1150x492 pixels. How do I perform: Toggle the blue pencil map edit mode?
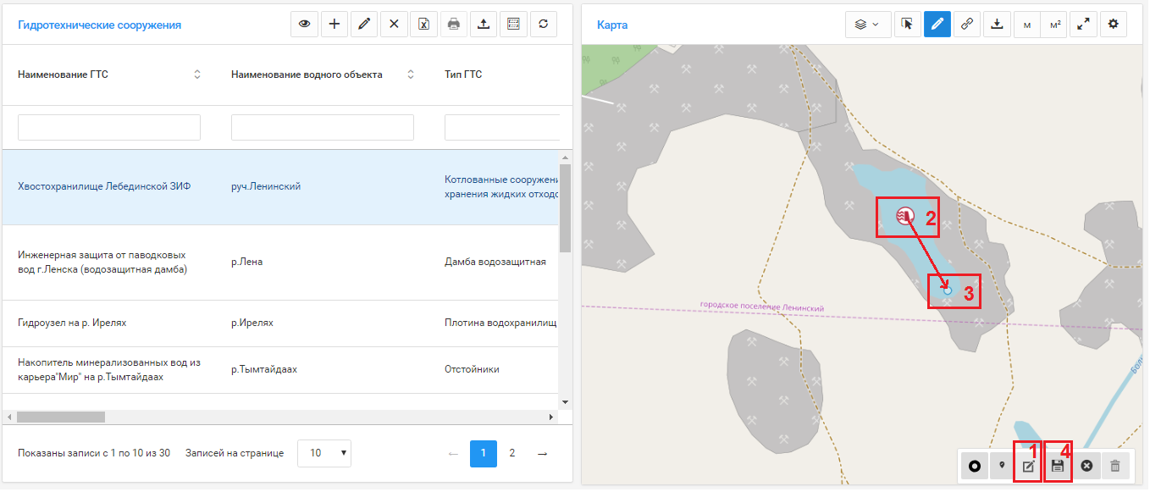point(937,25)
